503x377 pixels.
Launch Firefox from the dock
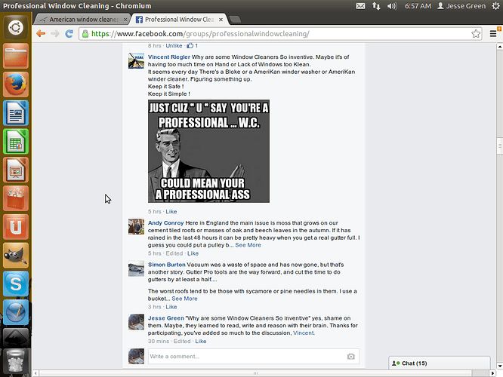point(16,84)
